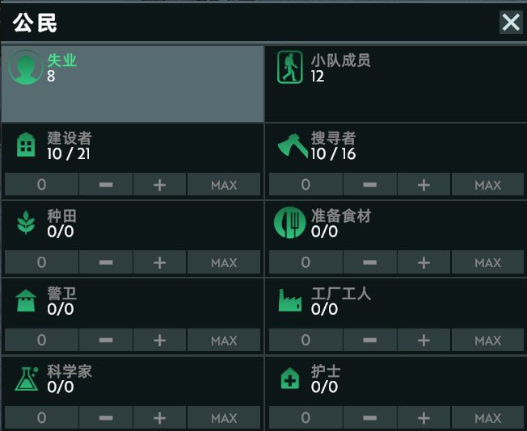Screen dimensions: 527x431
Task: Click the 科学家 scientist flask icon
Action: pyautogui.click(x=26, y=379)
